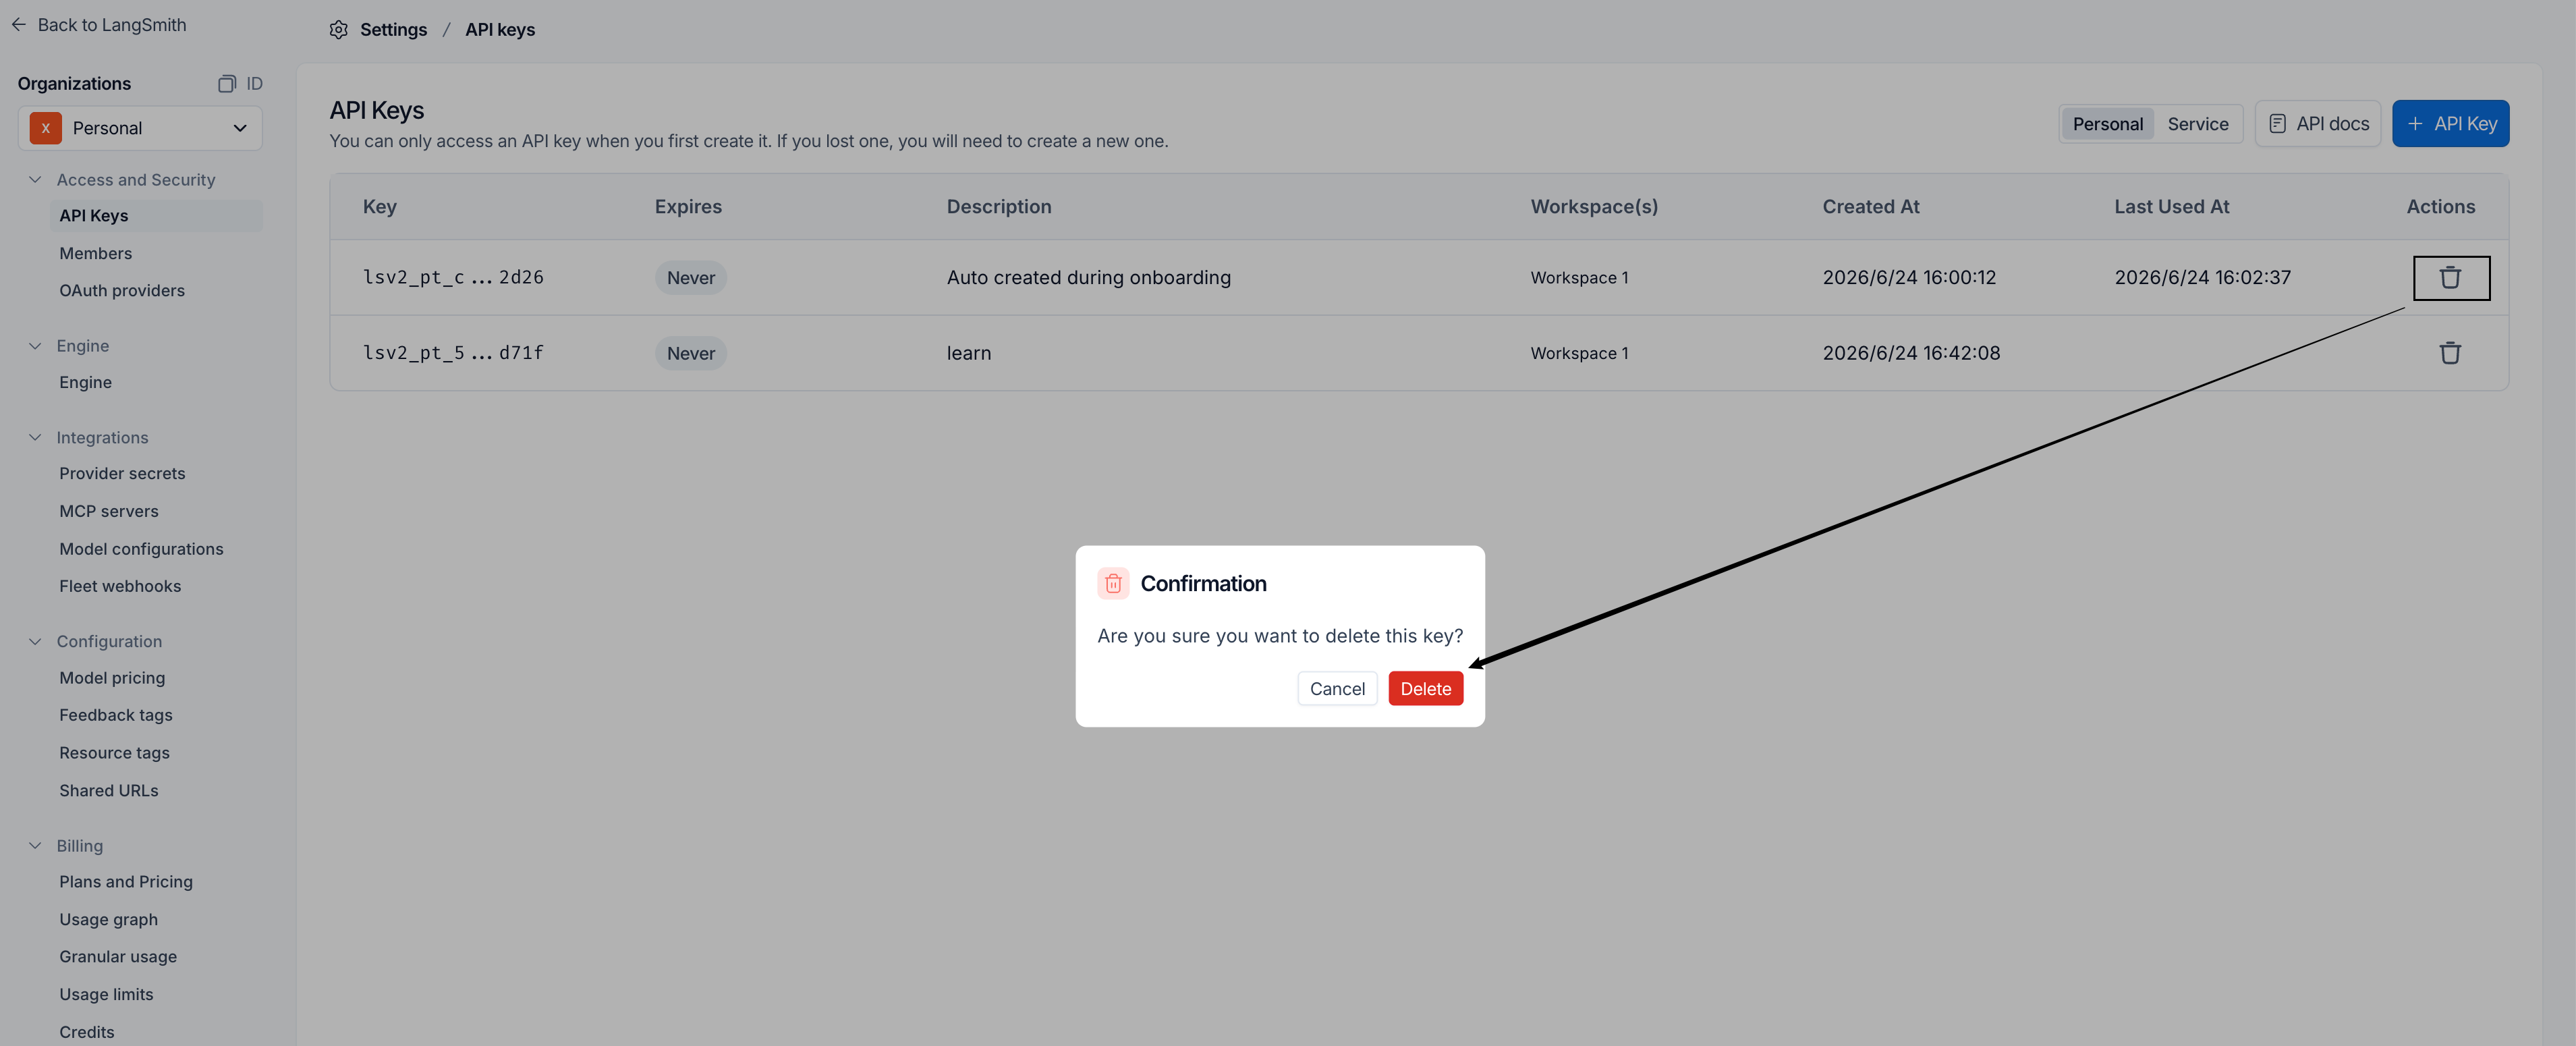Collapse the Engine section chevron

pyautogui.click(x=35, y=346)
